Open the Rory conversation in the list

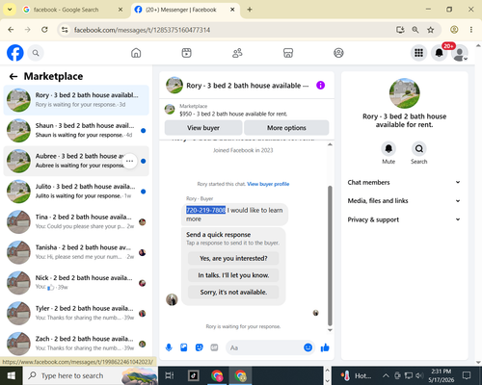click(76, 100)
